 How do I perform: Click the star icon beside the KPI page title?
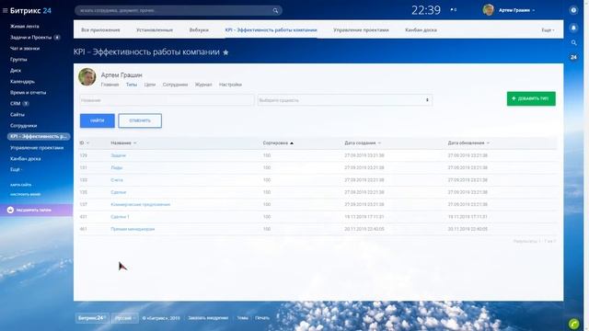225,52
